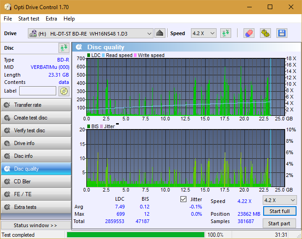Open the Start test menu
302x239 pixels.
tap(29, 19)
